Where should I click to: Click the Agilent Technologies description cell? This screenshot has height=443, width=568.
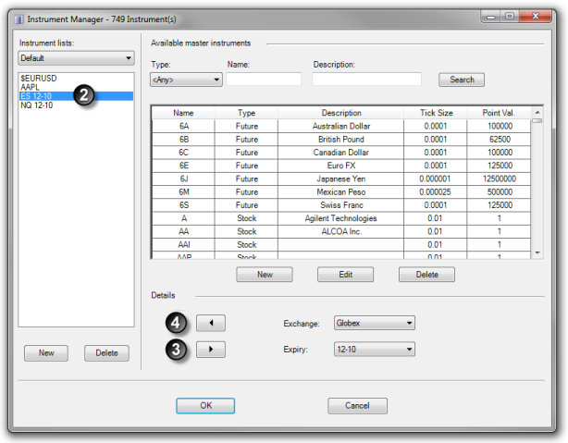click(x=340, y=218)
